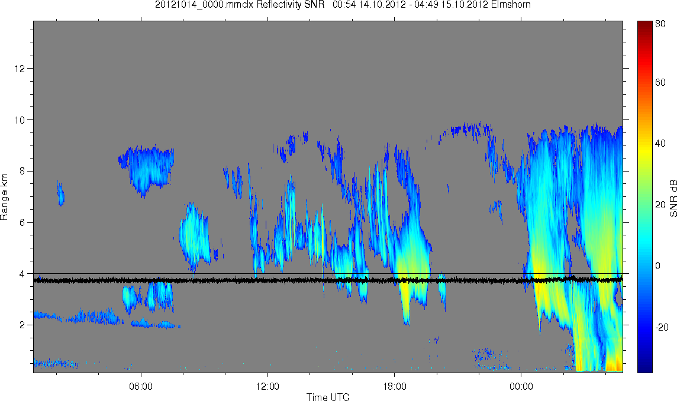Image resolution: width=677 pixels, height=401 pixels.
Task: Click the '6' range tick label
Action: (22, 222)
